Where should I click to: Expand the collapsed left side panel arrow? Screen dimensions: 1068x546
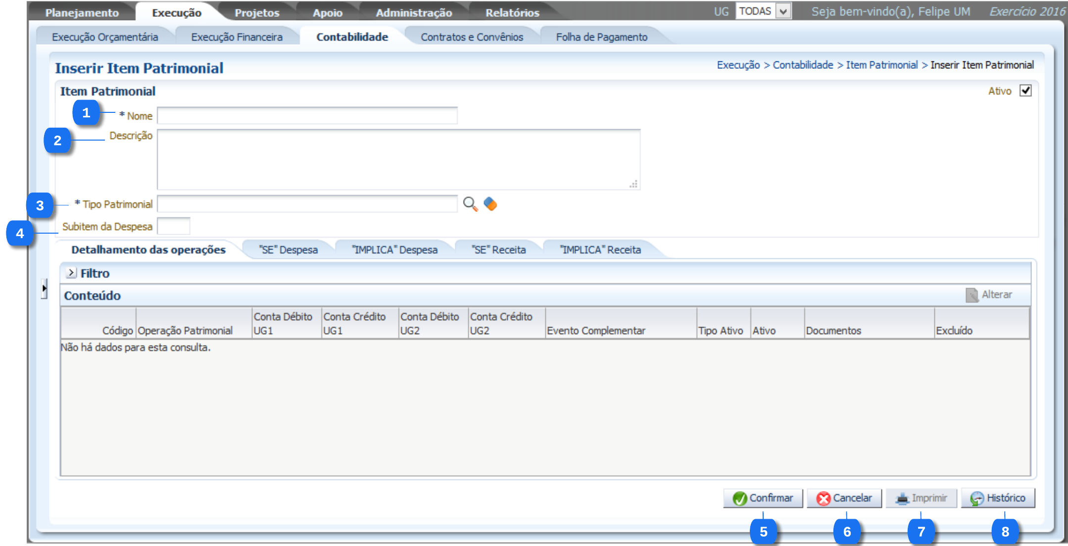(x=45, y=288)
